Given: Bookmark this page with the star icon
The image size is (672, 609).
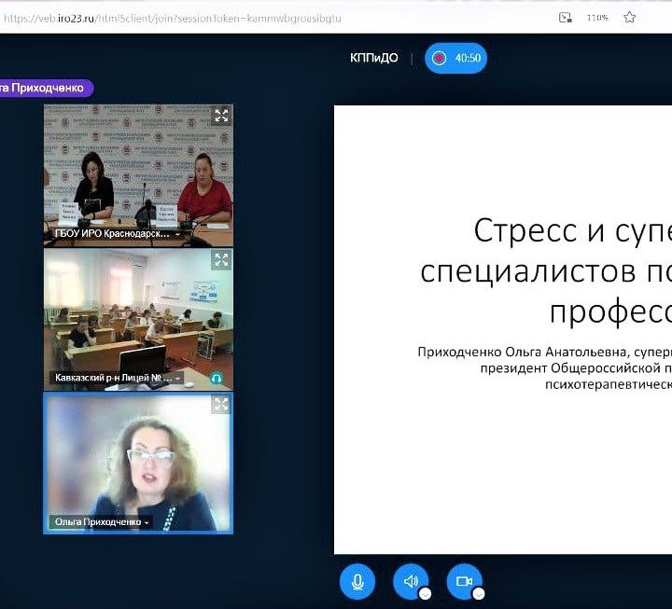Looking at the screenshot, I should click(630, 17).
